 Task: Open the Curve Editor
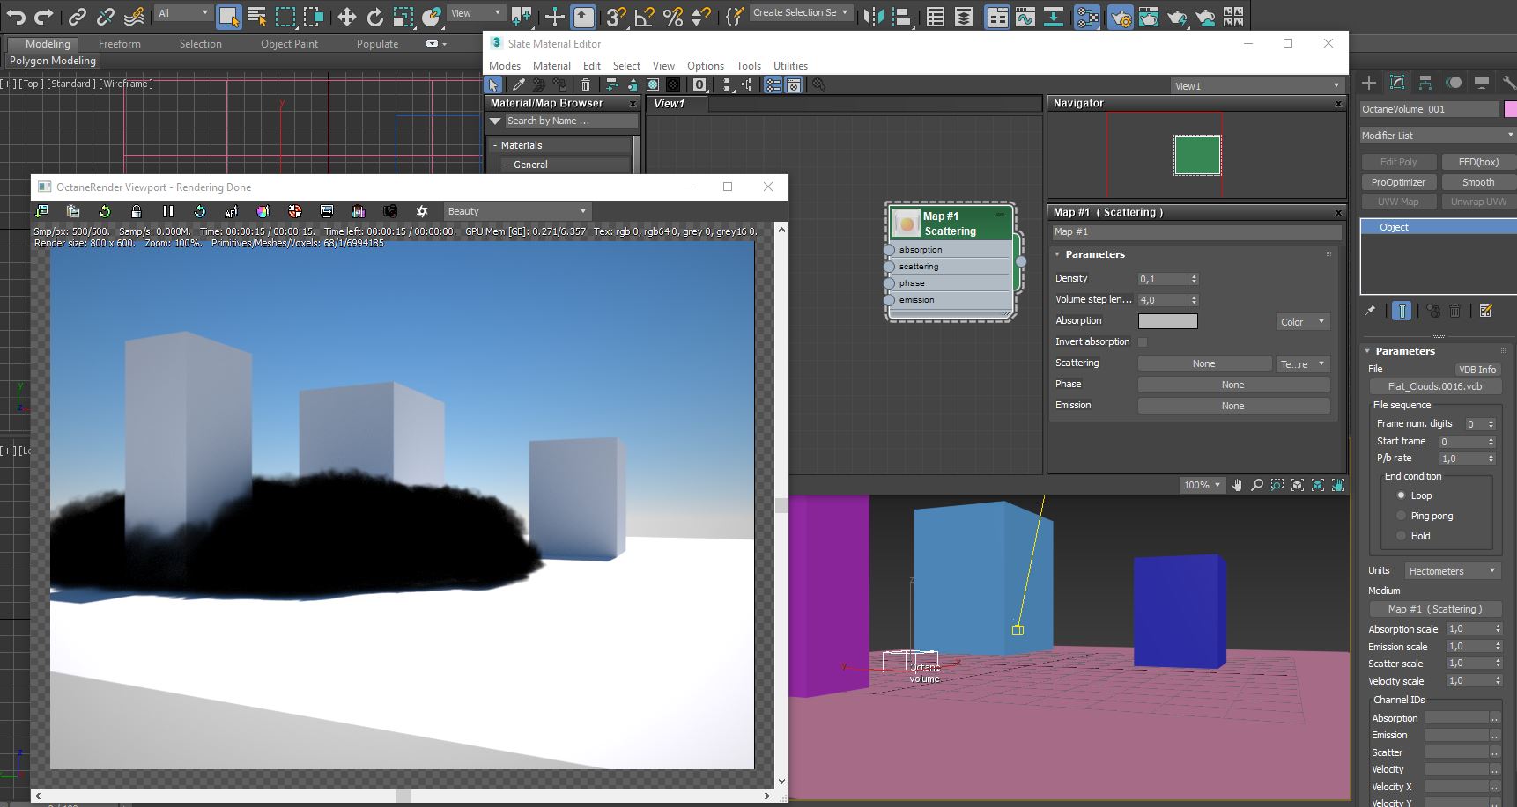[1025, 16]
